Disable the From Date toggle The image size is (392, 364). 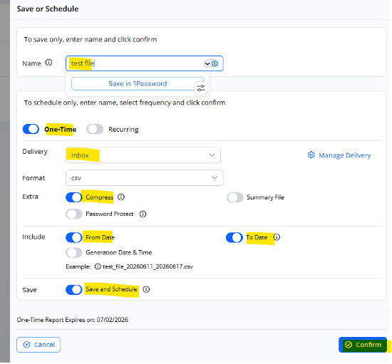click(x=74, y=237)
